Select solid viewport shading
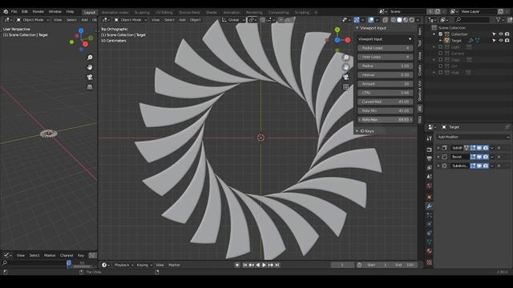This screenshot has height=288, width=513. tap(399, 20)
